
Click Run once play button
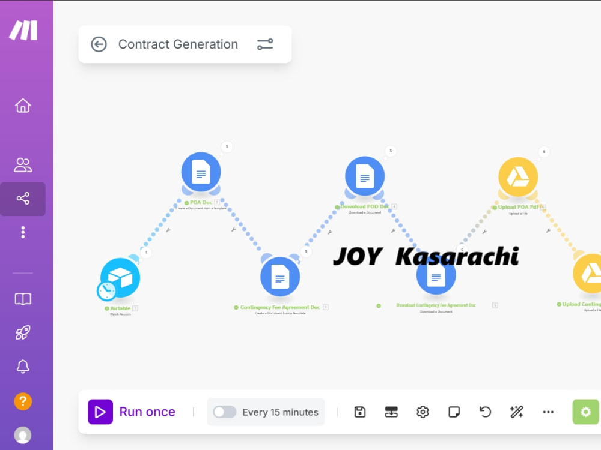pos(100,412)
